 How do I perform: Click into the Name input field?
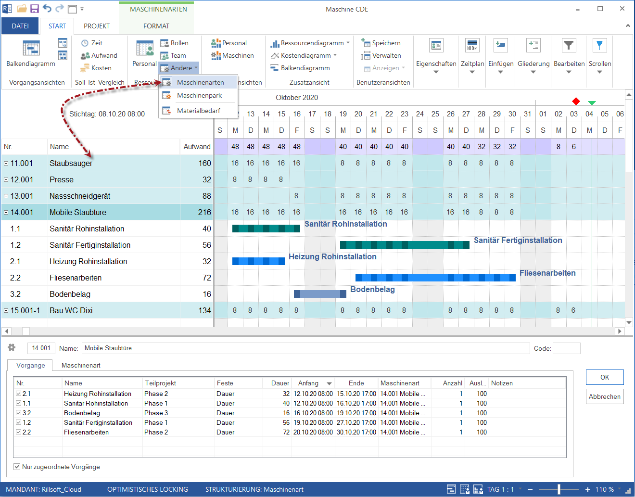(305, 348)
